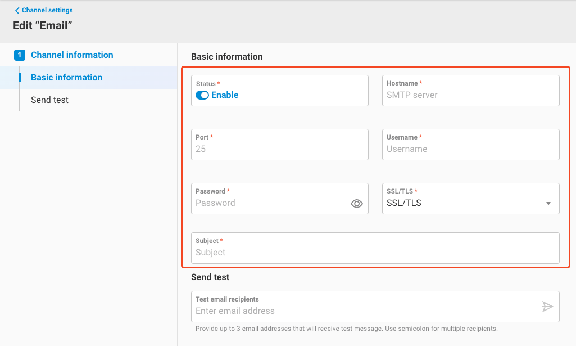The width and height of the screenshot is (576, 346).
Task: Toggle the Status enable switch
Action: 202,95
